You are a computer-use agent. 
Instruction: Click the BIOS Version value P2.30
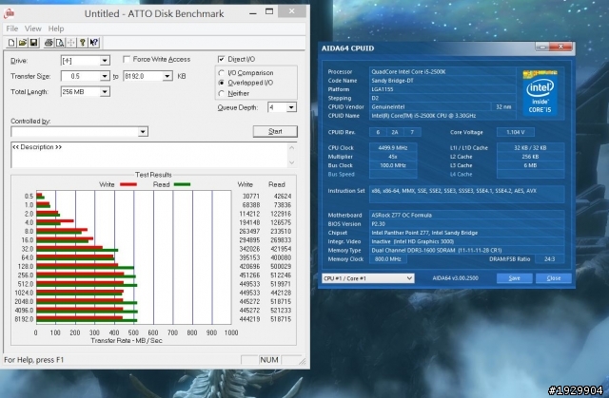pos(379,224)
